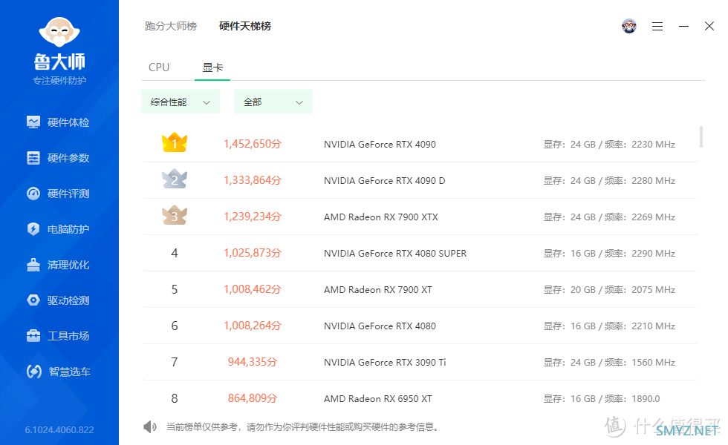Expand the 综合性能 dropdown
Image resolution: width=728 pixels, height=445 pixels.
(x=180, y=102)
